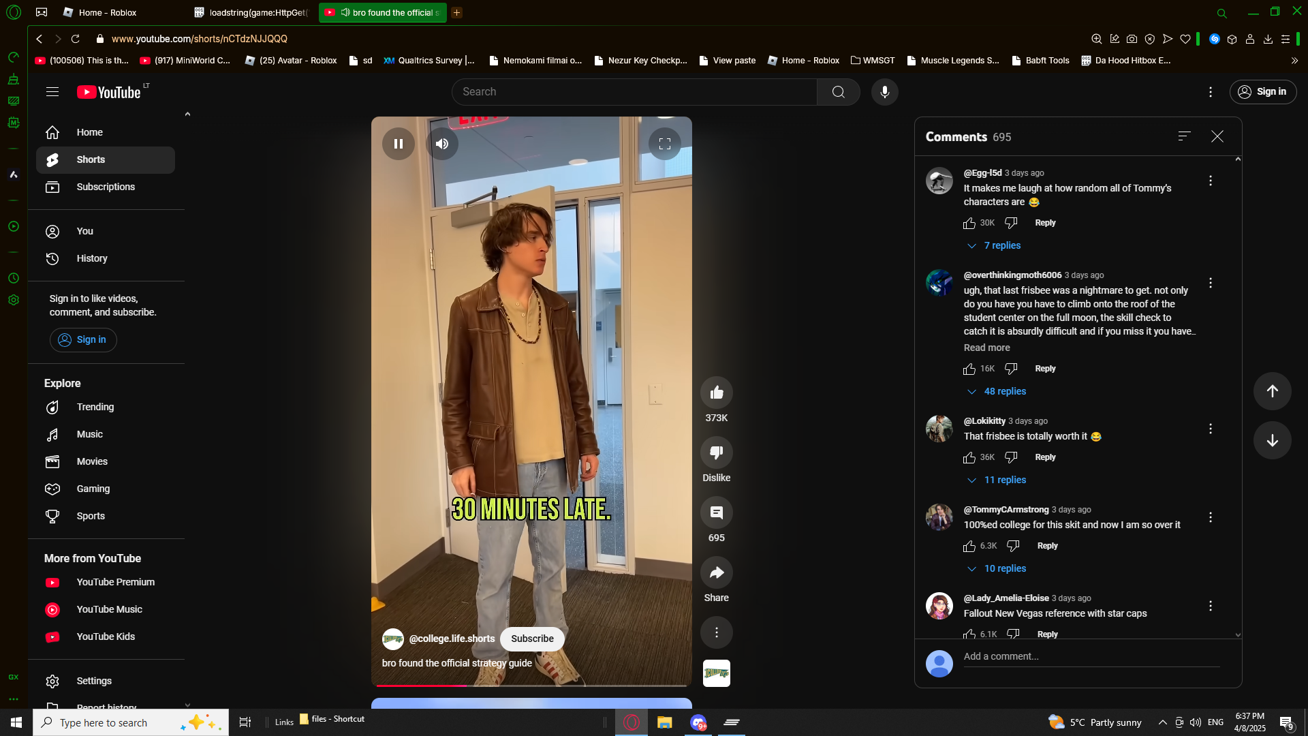The image size is (1308, 736).
Task: Click Read more on long comment
Action: tap(986, 348)
